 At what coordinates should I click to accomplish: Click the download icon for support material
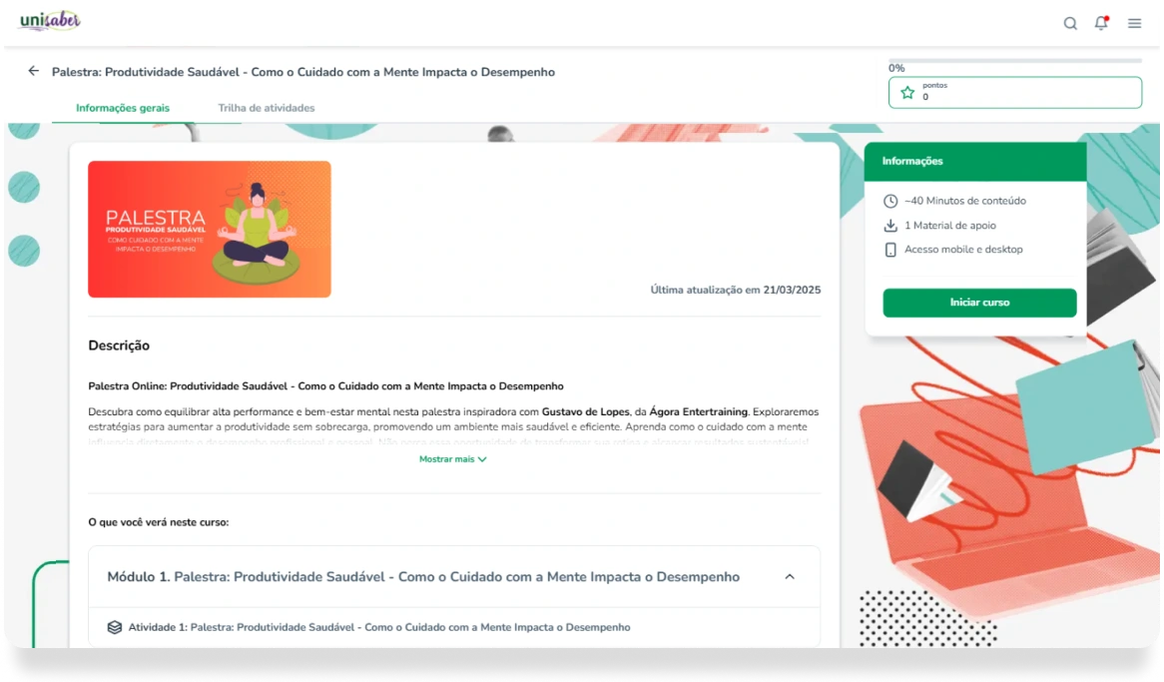coord(890,226)
